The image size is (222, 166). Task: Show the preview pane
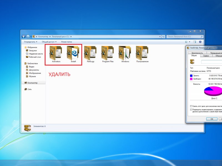tap(195, 42)
